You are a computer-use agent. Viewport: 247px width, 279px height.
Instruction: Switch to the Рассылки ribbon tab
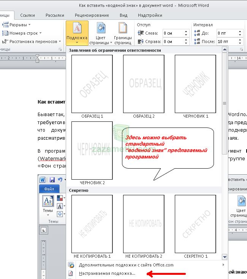click(55, 15)
